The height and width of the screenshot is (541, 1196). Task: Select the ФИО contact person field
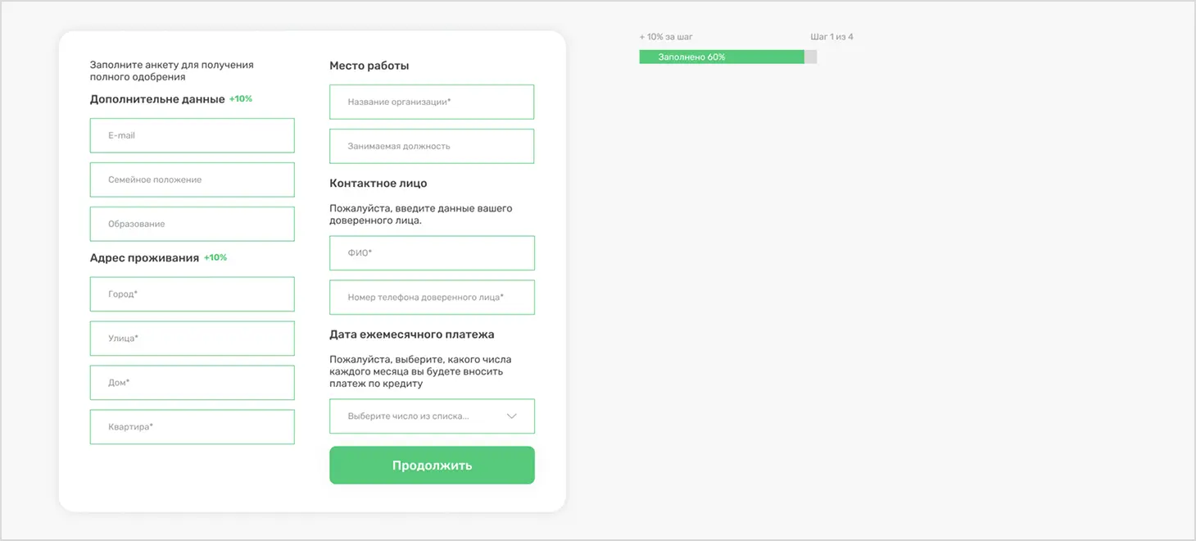(x=432, y=253)
